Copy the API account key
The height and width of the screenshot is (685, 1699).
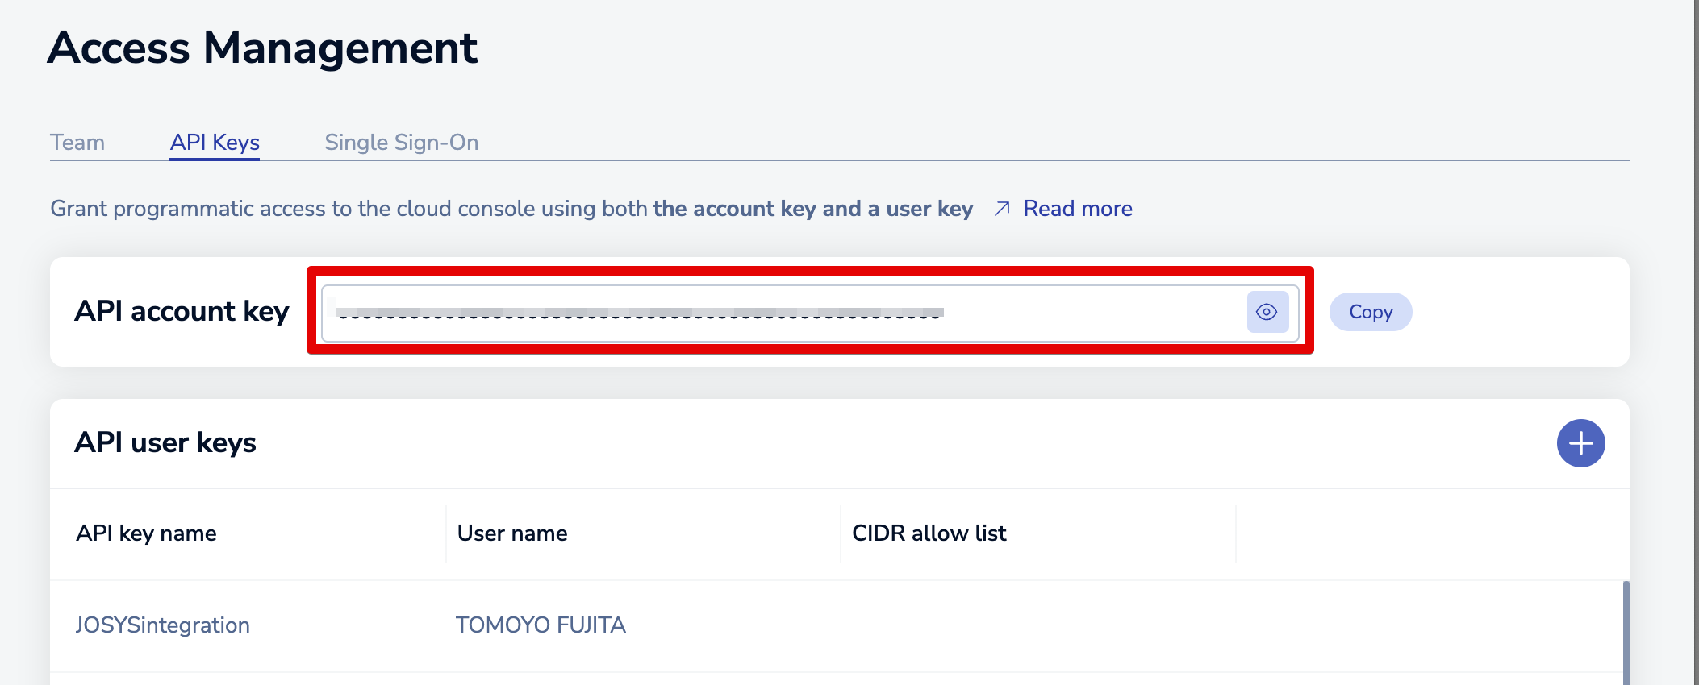click(x=1370, y=312)
